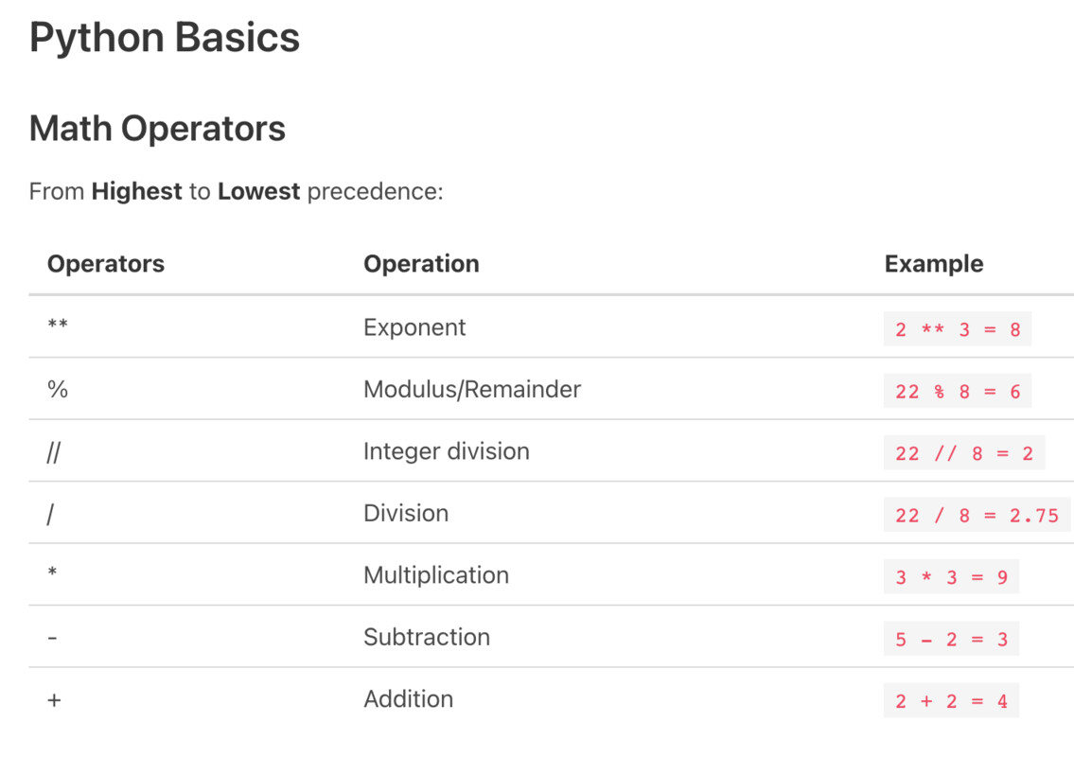Click the Integer division operation text
1074x757 pixels.
[447, 451]
